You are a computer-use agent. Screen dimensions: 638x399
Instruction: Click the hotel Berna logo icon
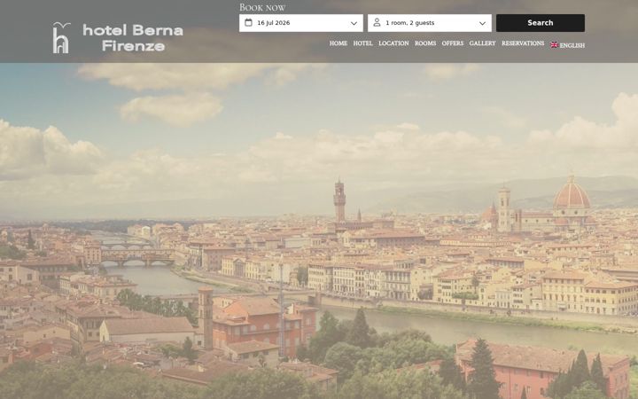(x=61, y=37)
